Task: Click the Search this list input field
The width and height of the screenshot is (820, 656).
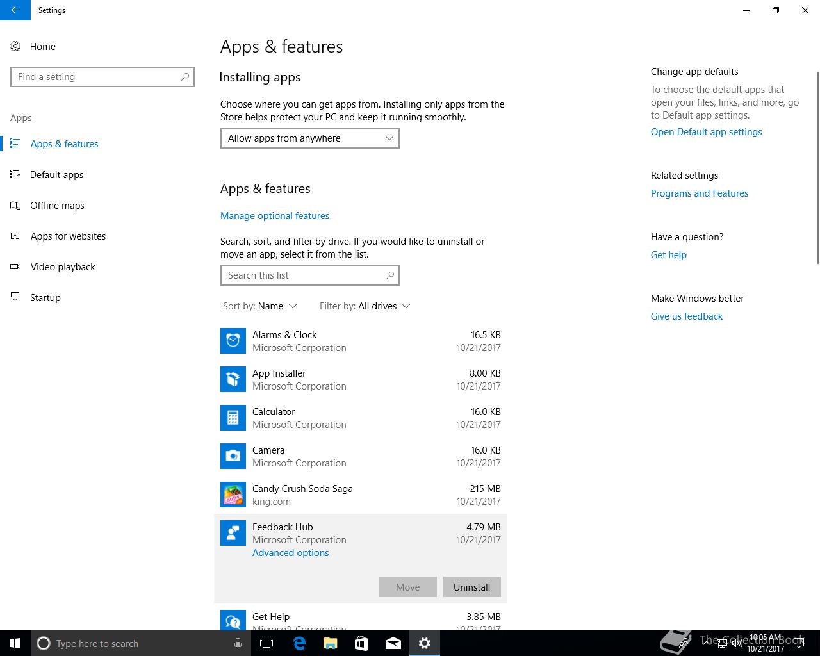Action: [310, 275]
